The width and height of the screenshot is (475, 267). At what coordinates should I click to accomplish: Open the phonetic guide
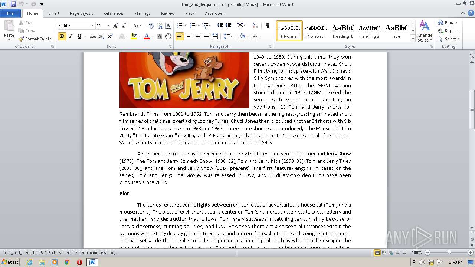[x=160, y=26]
